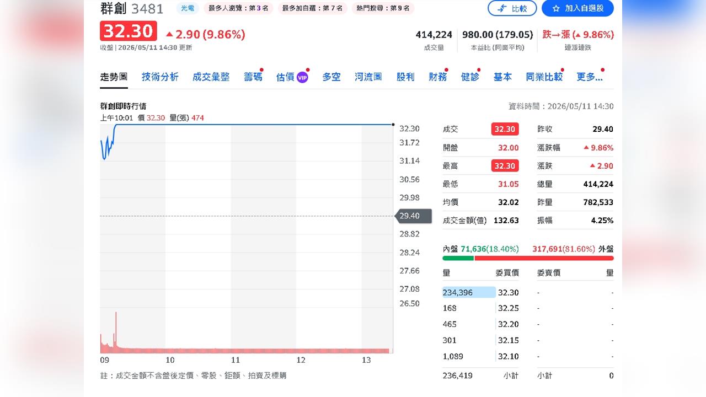
Task: Select the 籌碼 tab
Action: 253,77
